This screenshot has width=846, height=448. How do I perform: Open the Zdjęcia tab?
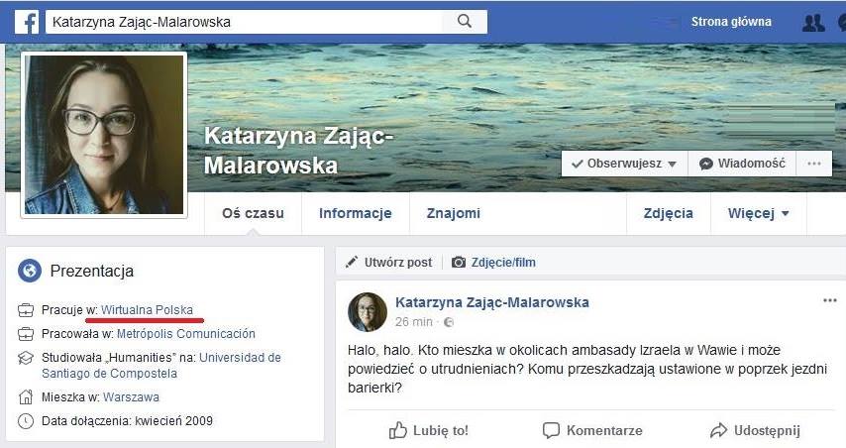(669, 213)
